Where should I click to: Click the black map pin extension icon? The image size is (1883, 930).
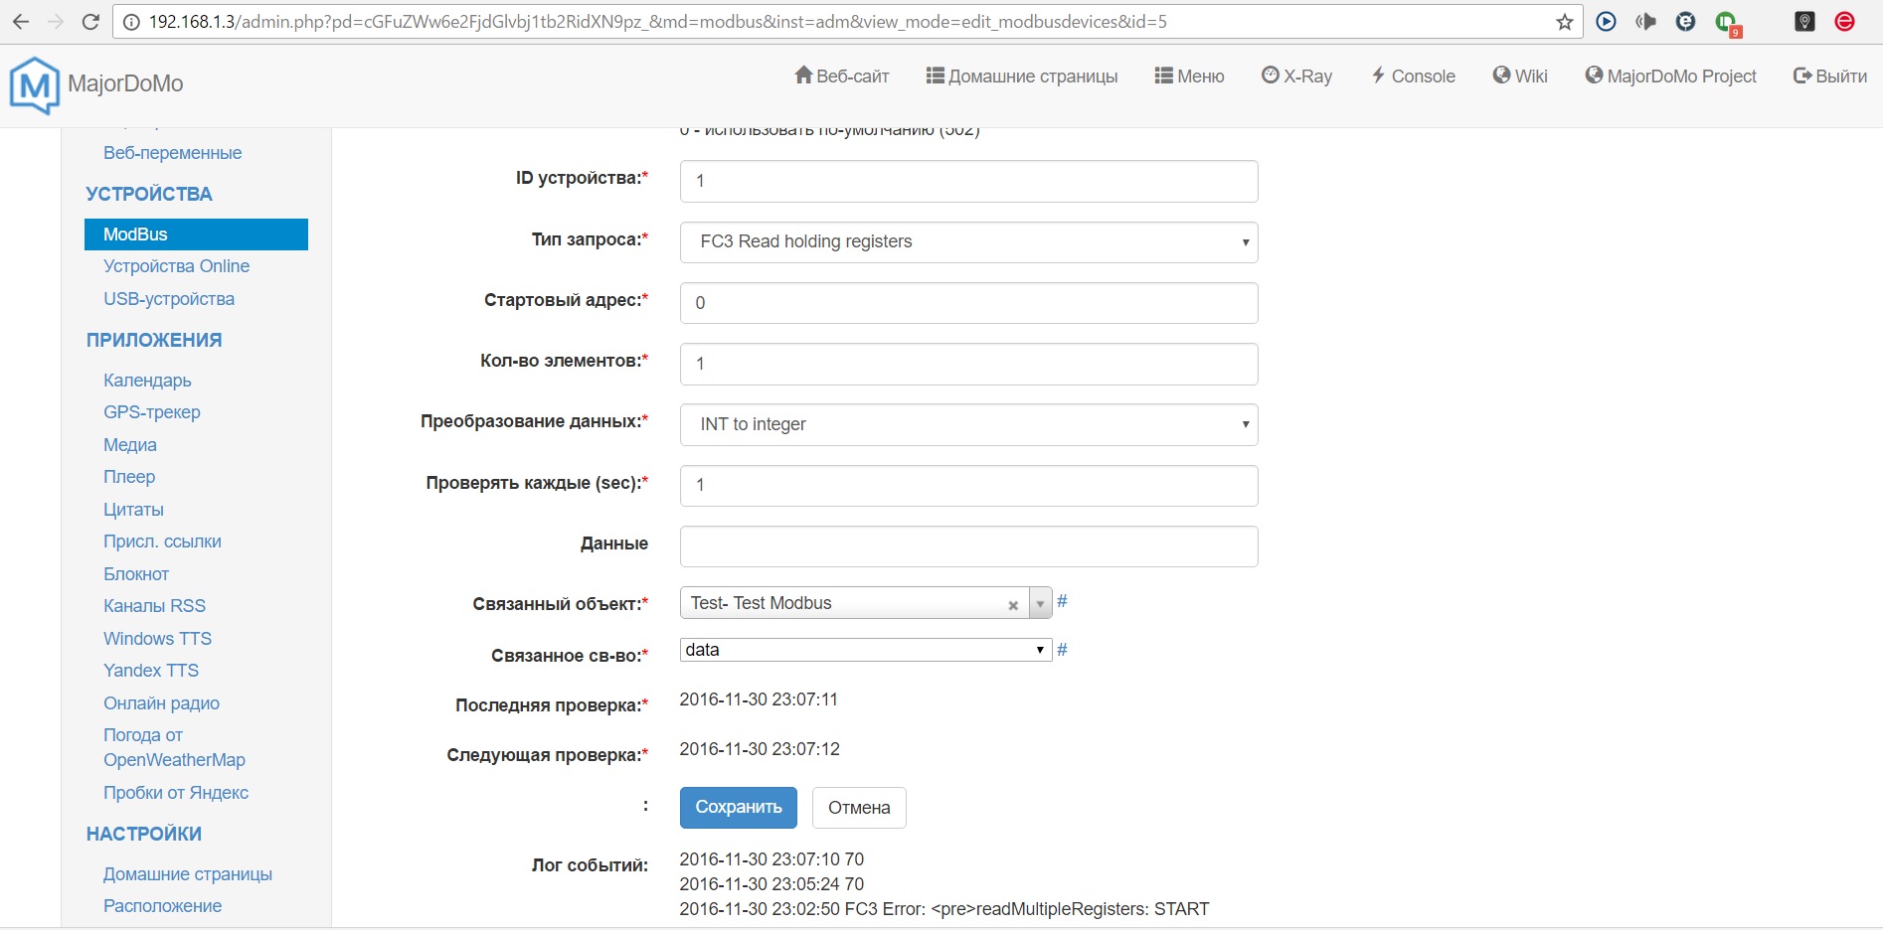point(1804,22)
